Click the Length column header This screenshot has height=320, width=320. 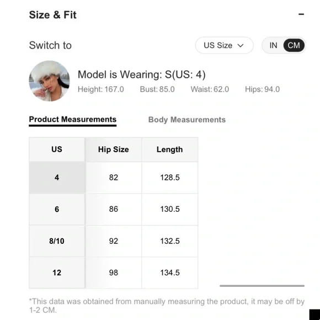pos(169,150)
